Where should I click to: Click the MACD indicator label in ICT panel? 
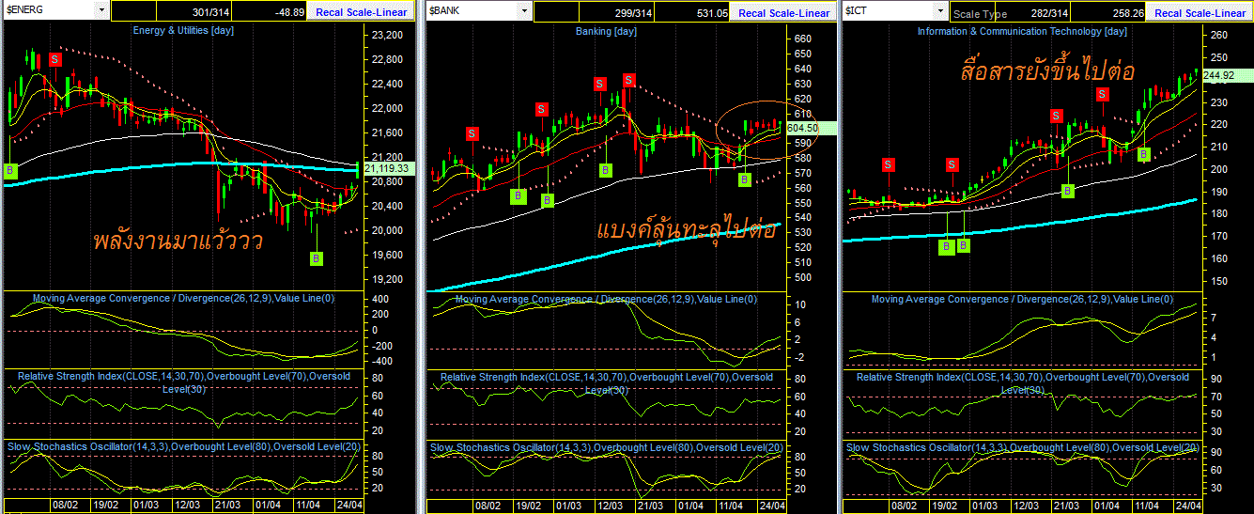1021,299
